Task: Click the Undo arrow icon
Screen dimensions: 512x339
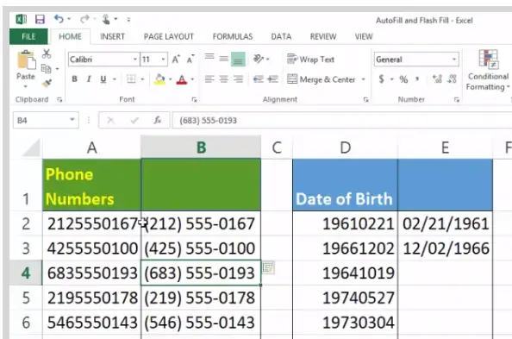Action: [59, 19]
